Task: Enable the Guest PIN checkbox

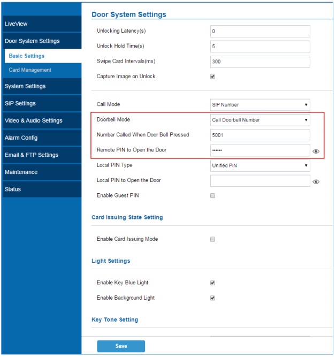Action: [212, 195]
